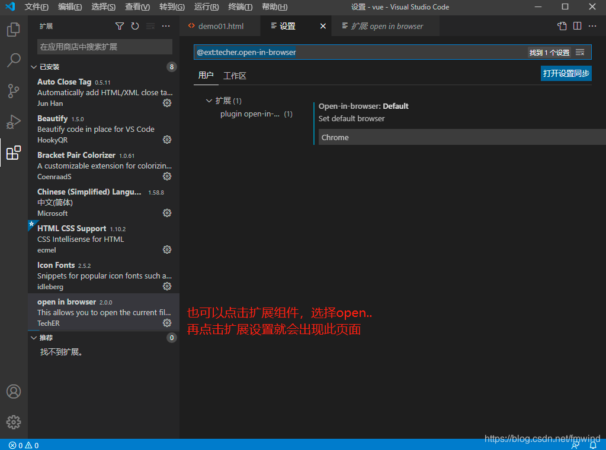Screen dimensions: 606x450
Task: Open the 终端(T) menu
Action: pyautogui.click(x=241, y=7)
